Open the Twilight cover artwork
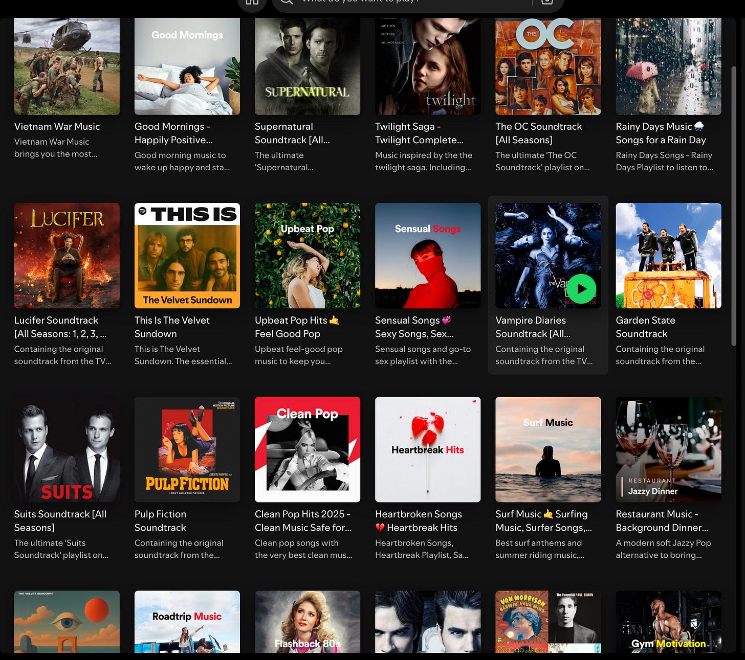 [428, 66]
